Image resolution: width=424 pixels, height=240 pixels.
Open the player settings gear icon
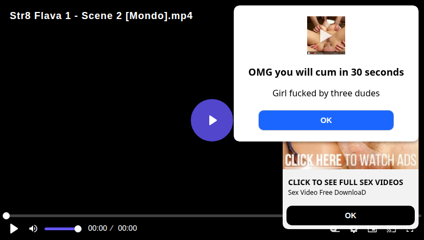354,231
